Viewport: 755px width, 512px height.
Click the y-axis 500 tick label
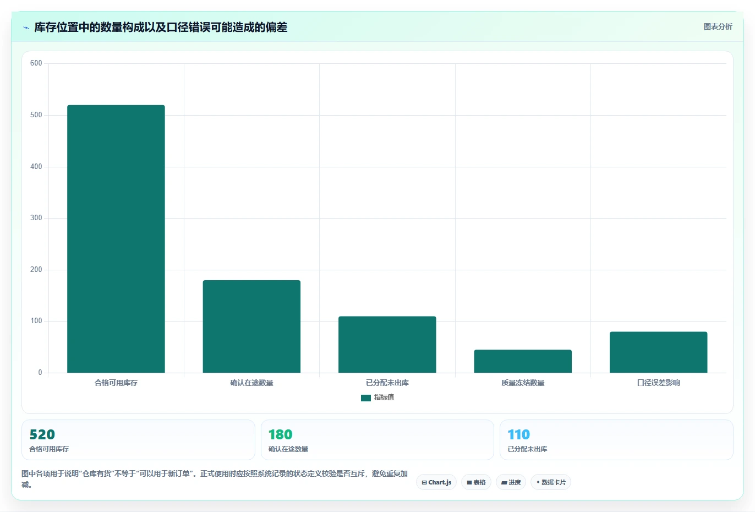[x=36, y=115]
